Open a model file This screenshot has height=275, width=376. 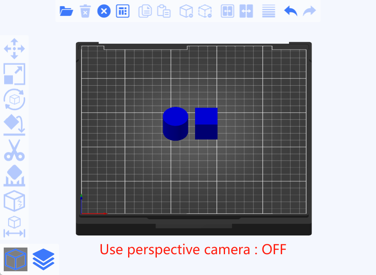coord(66,11)
